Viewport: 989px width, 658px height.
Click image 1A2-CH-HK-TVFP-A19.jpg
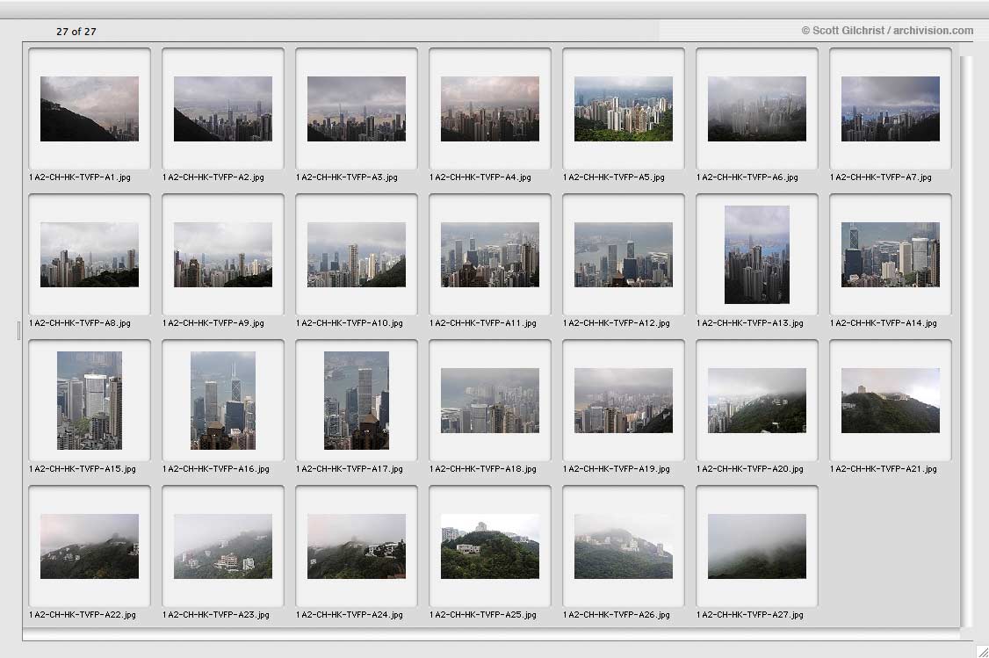pyautogui.click(x=623, y=401)
